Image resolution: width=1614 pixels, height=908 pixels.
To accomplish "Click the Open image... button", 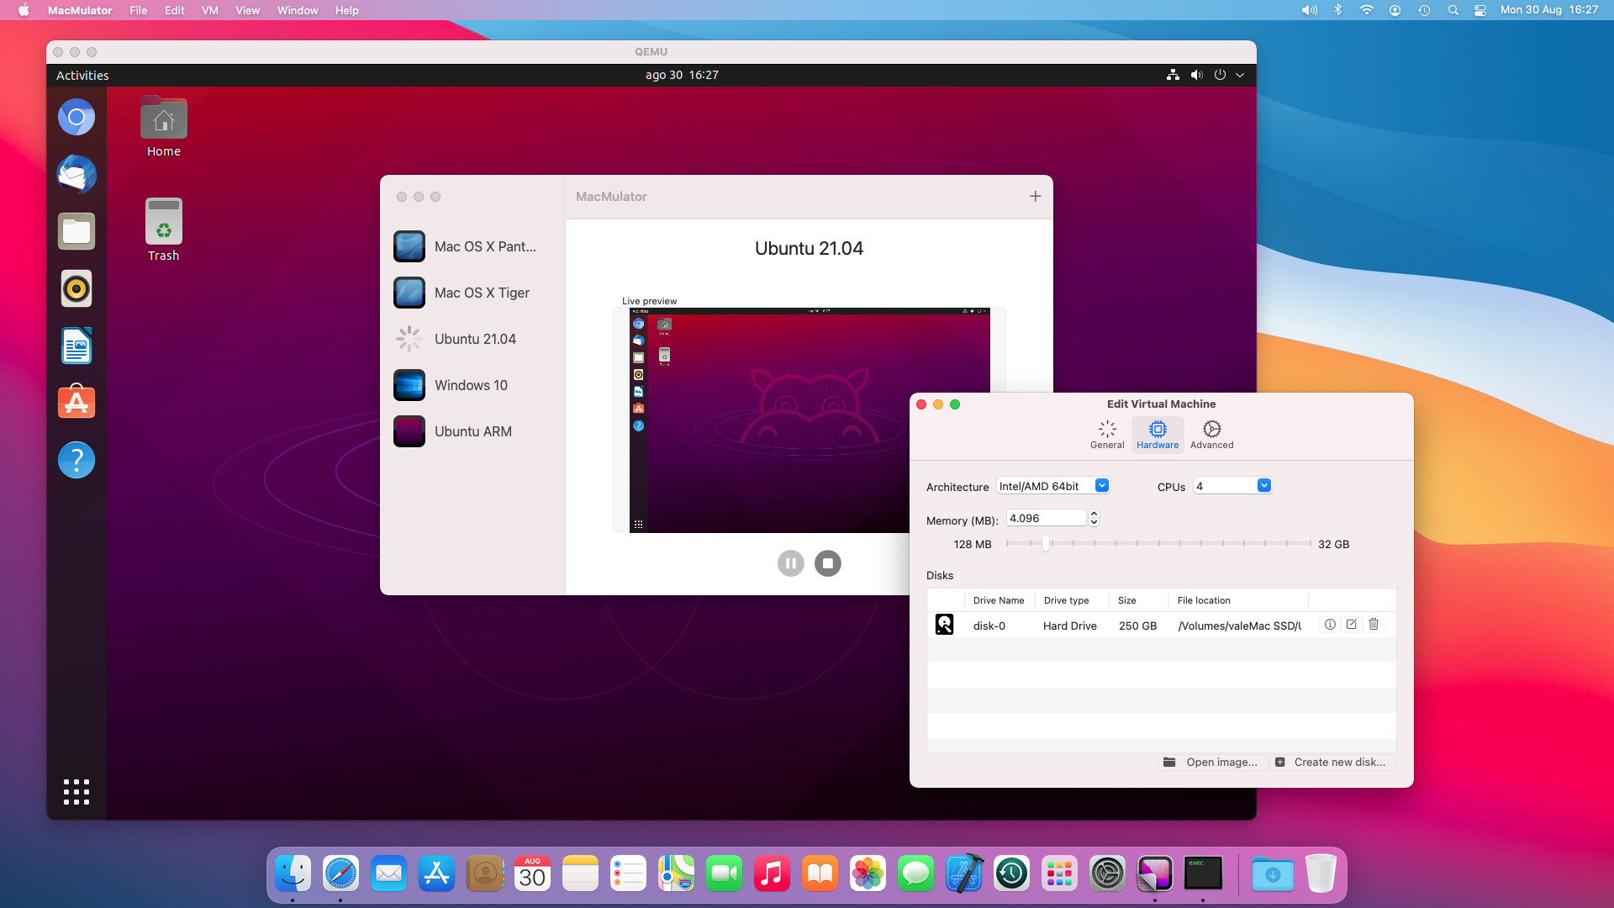I will tap(1211, 762).
